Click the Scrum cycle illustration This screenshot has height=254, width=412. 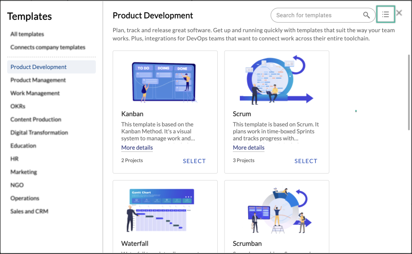coord(276,80)
